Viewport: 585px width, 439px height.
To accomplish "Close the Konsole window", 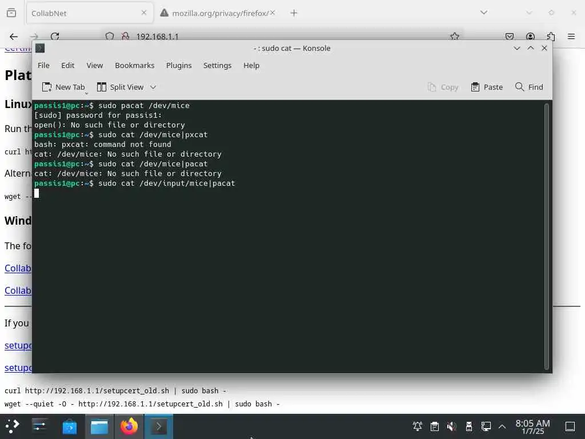I will pyautogui.click(x=544, y=48).
